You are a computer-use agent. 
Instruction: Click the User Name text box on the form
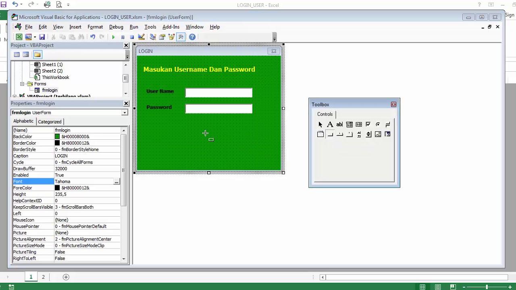pyautogui.click(x=219, y=93)
